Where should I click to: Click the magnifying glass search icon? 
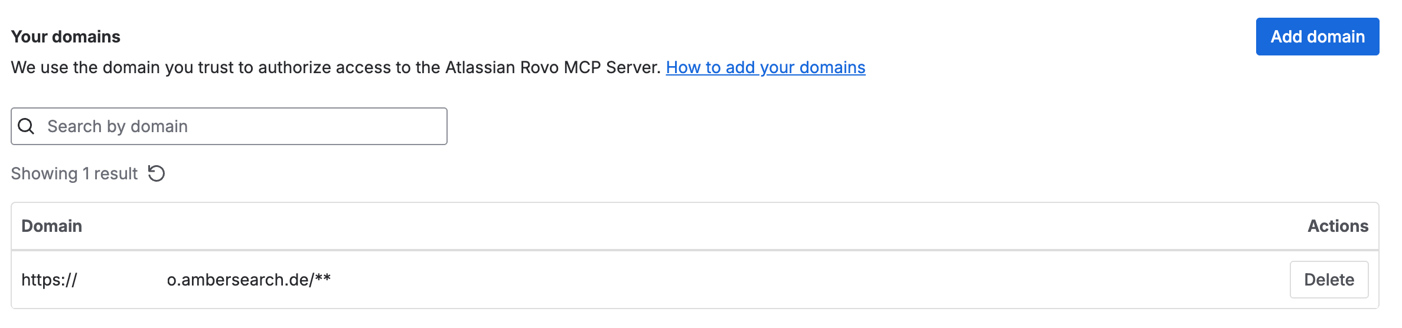coord(26,126)
